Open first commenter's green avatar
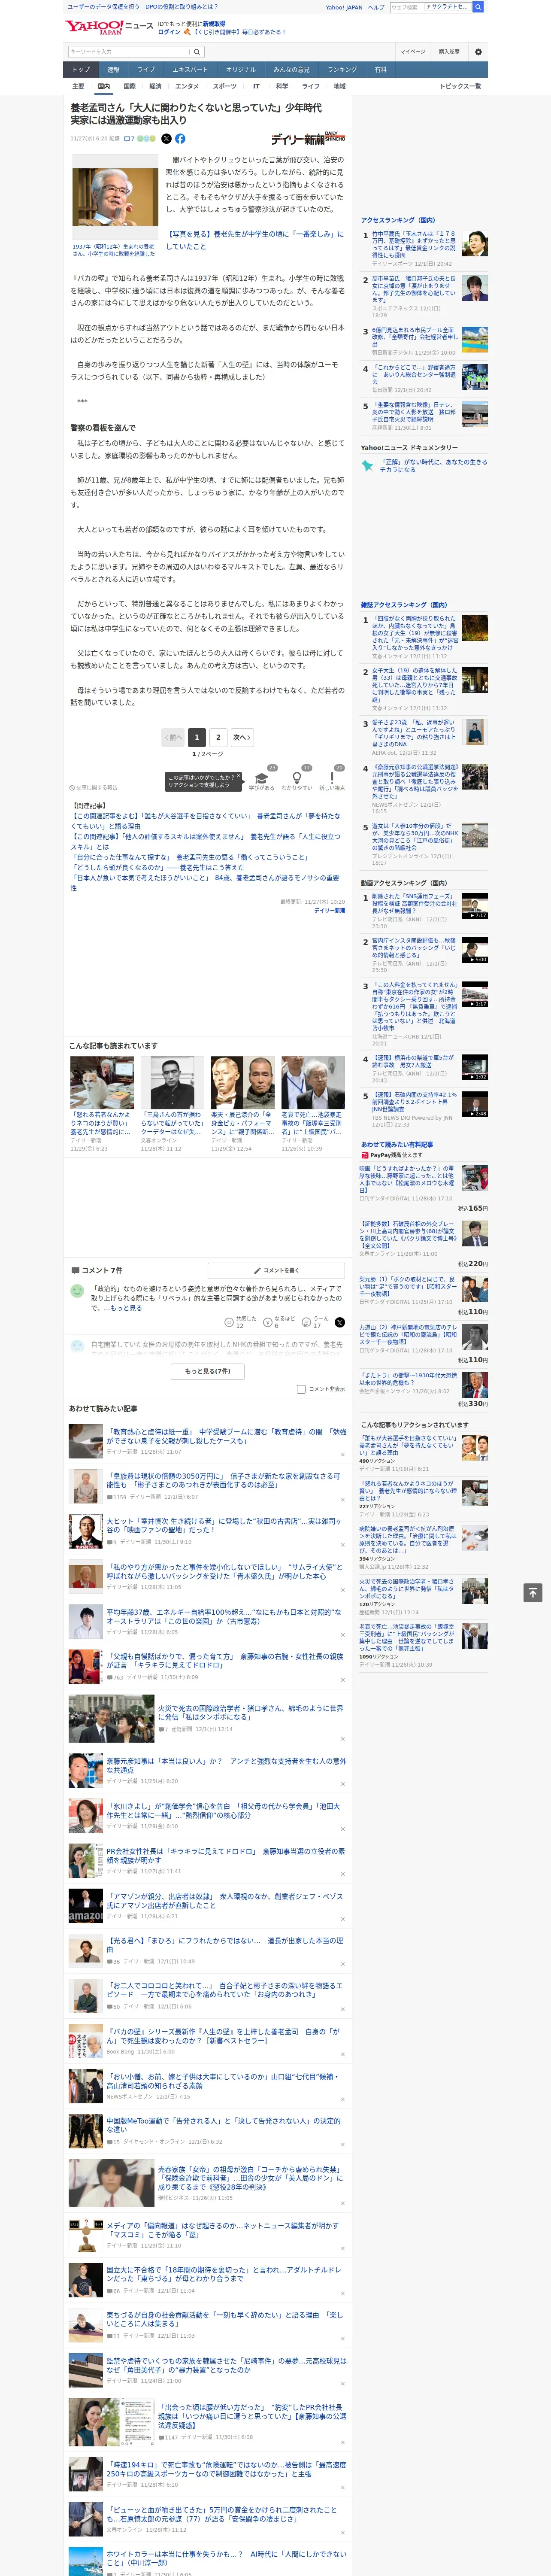Viewport: 551px width, 2576px height. [x=77, y=1291]
